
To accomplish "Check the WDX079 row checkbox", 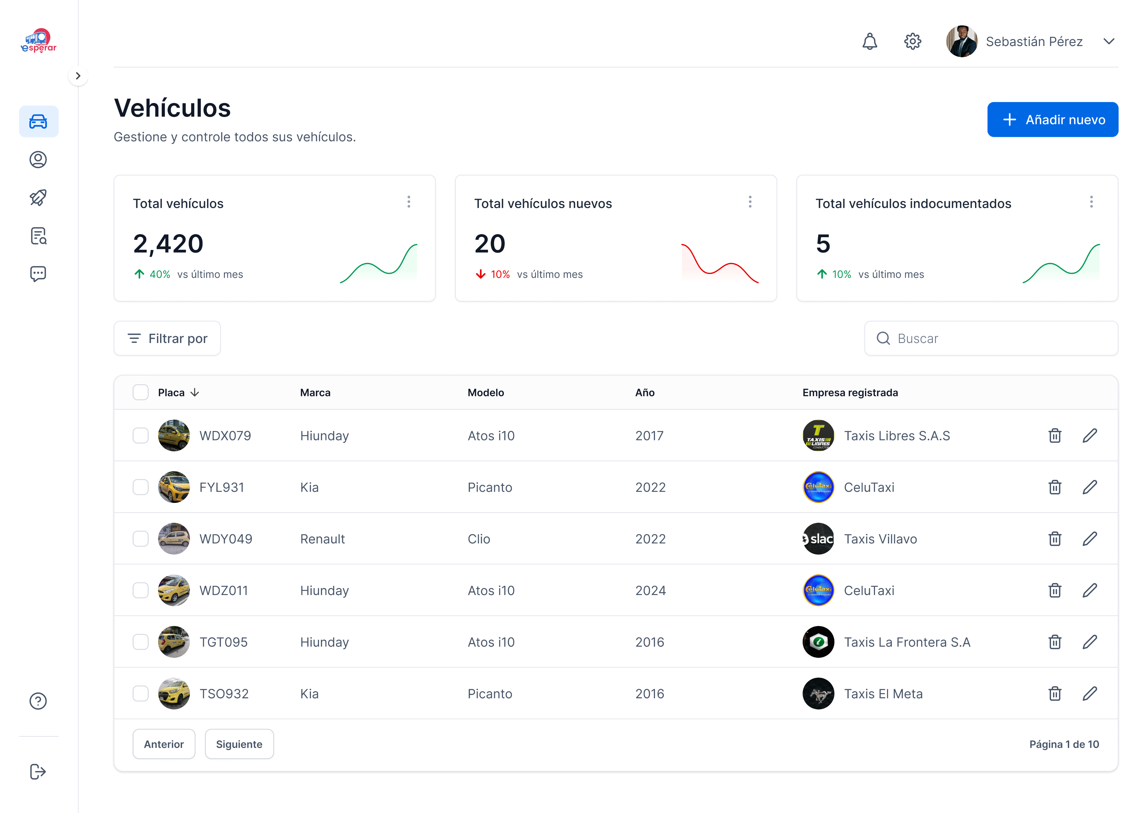I will (x=141, y=436).
